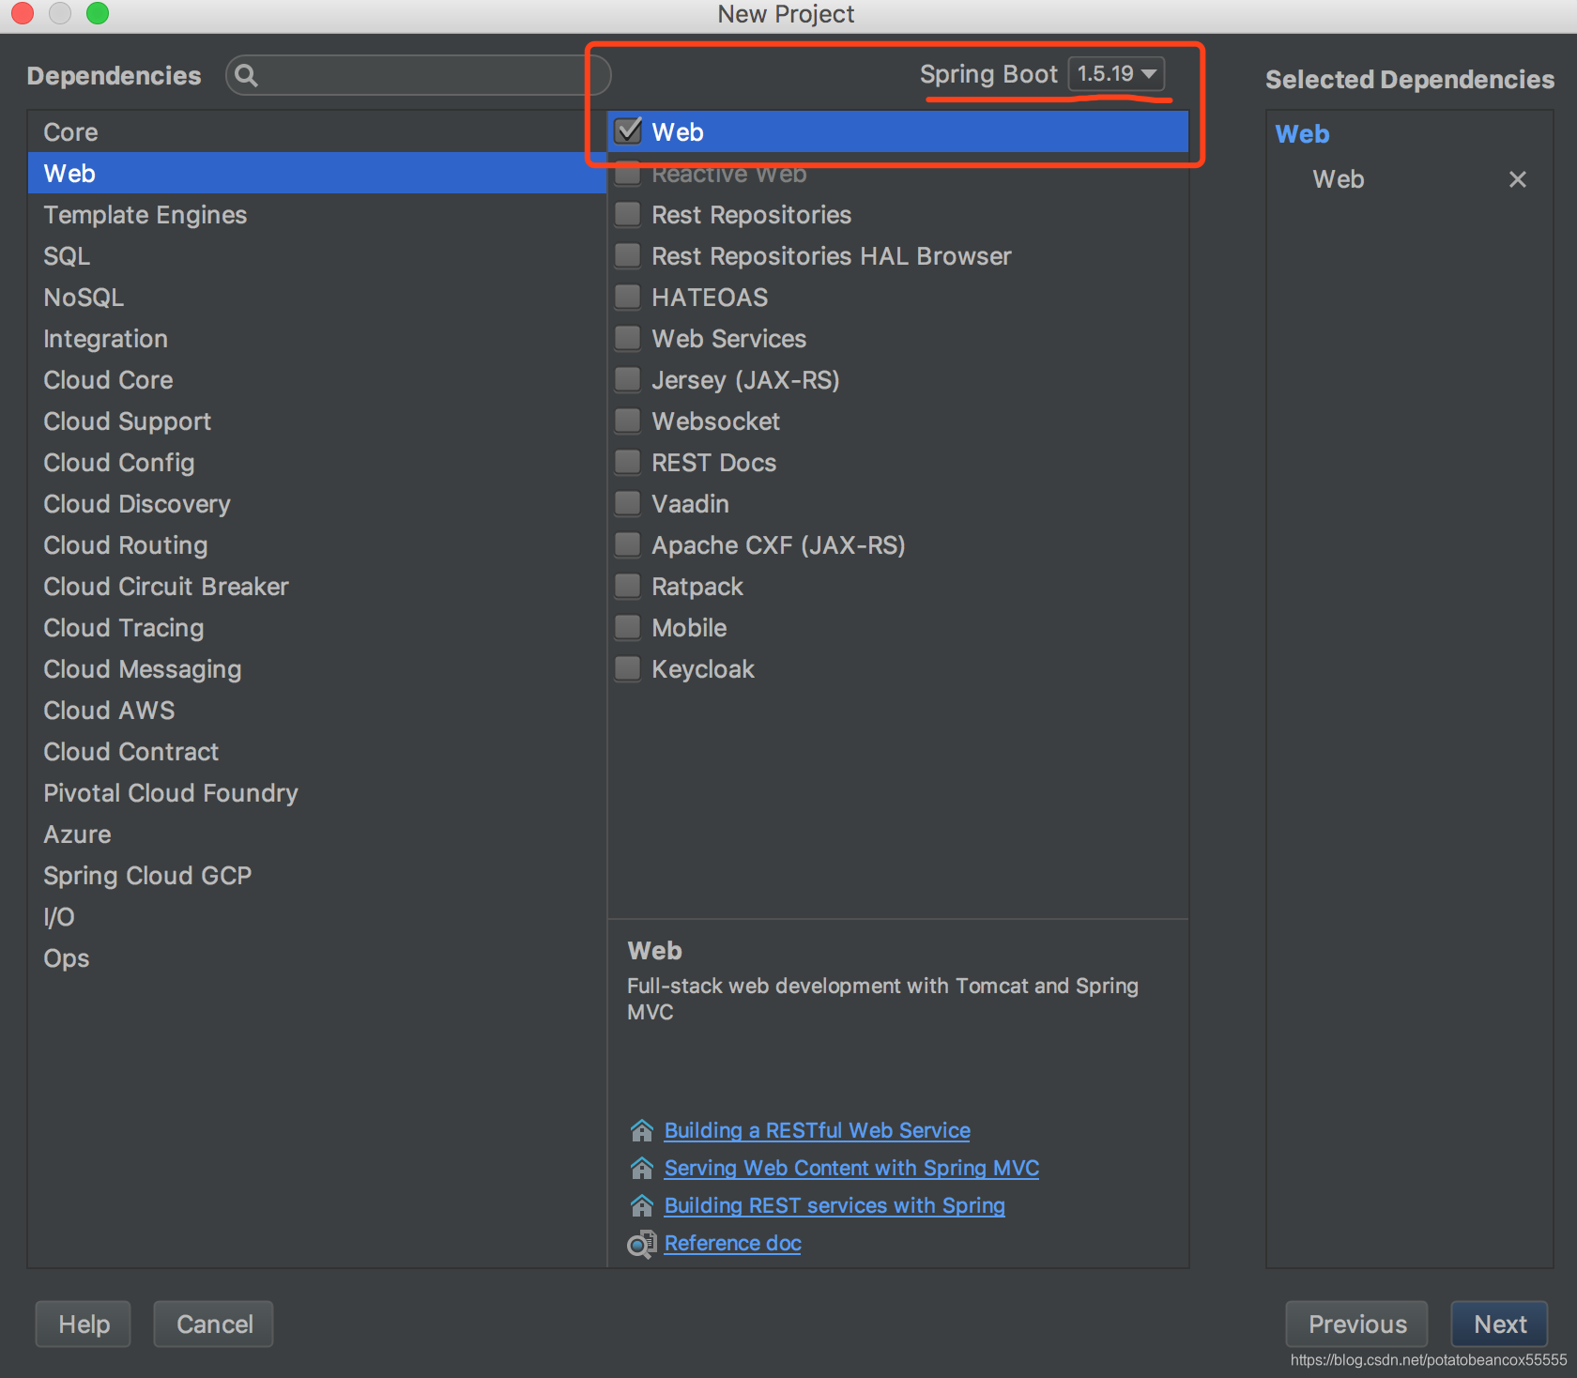Click house icon beside Serving Web Content link

click(x=642, y=1168)
